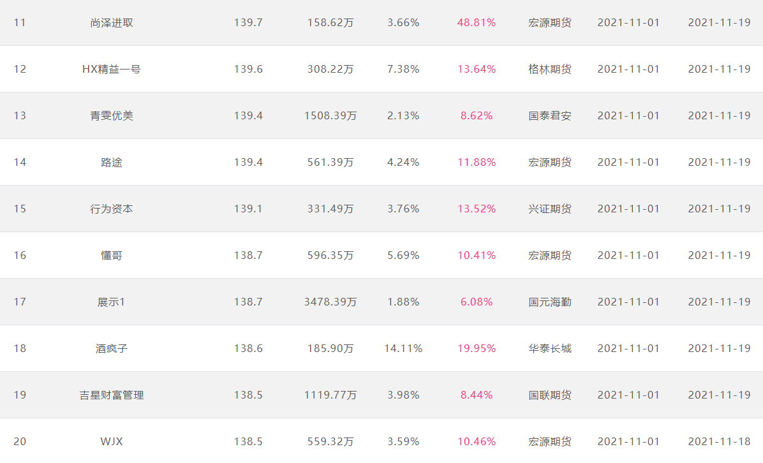Click 国泰君安 in row 13

tap(550, 116)
